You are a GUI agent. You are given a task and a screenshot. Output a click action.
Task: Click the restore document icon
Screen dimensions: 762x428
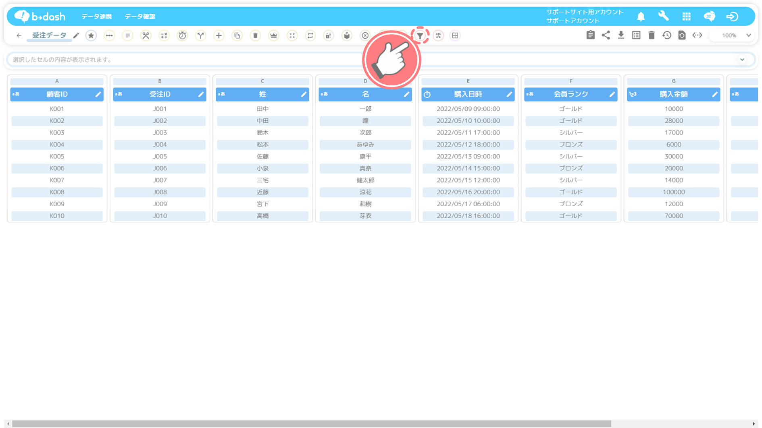(682, 35)
